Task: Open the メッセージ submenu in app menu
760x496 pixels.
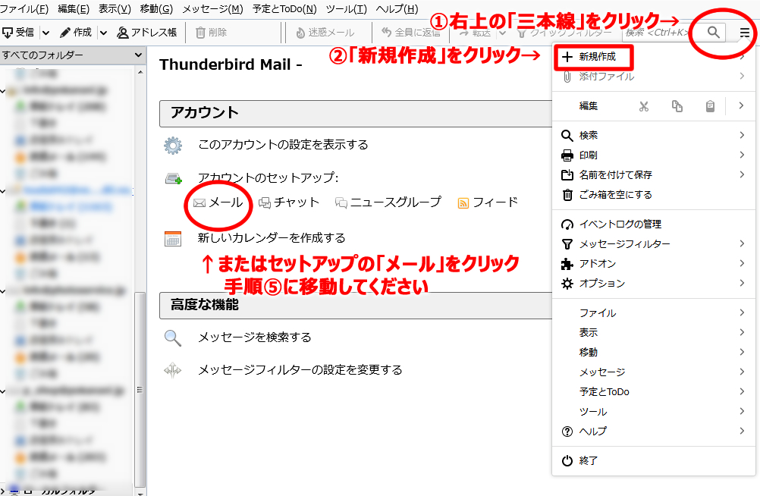Action: (653, 372)
